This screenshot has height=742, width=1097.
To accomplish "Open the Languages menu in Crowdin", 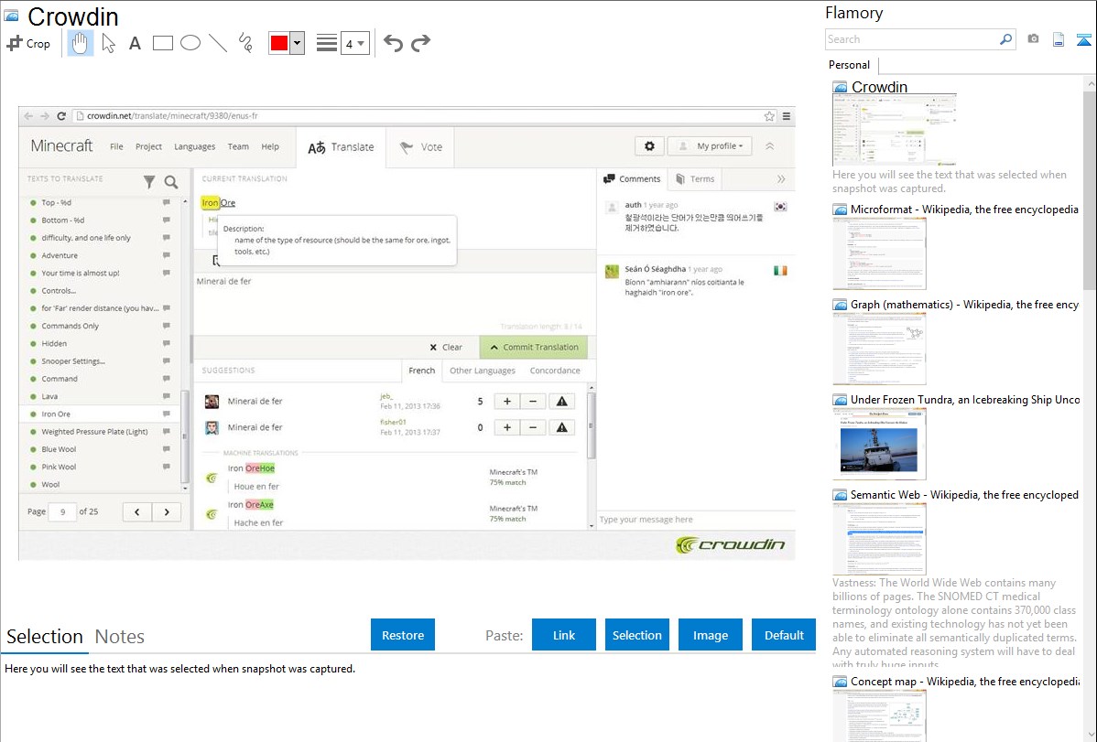I will pyautogui.click(x=194, y=147).
